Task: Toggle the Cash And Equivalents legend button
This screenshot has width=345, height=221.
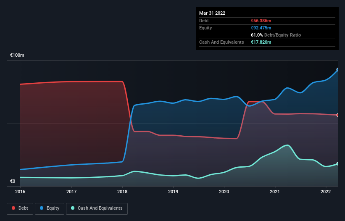Action: (97, 208)
